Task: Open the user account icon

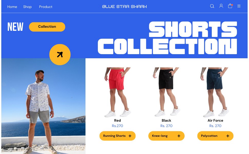Action: [x=221, y=6]
